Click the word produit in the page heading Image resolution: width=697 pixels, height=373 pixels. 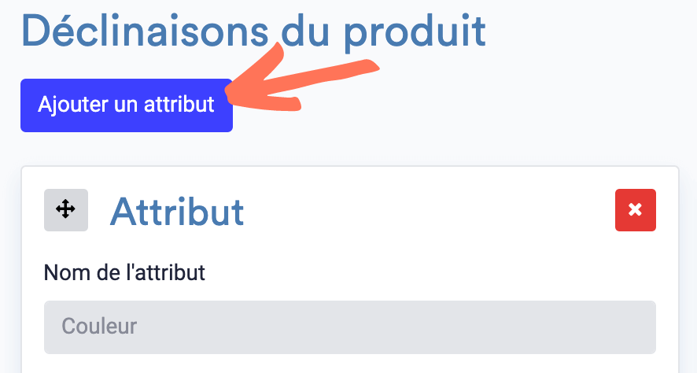click(415, 33)
